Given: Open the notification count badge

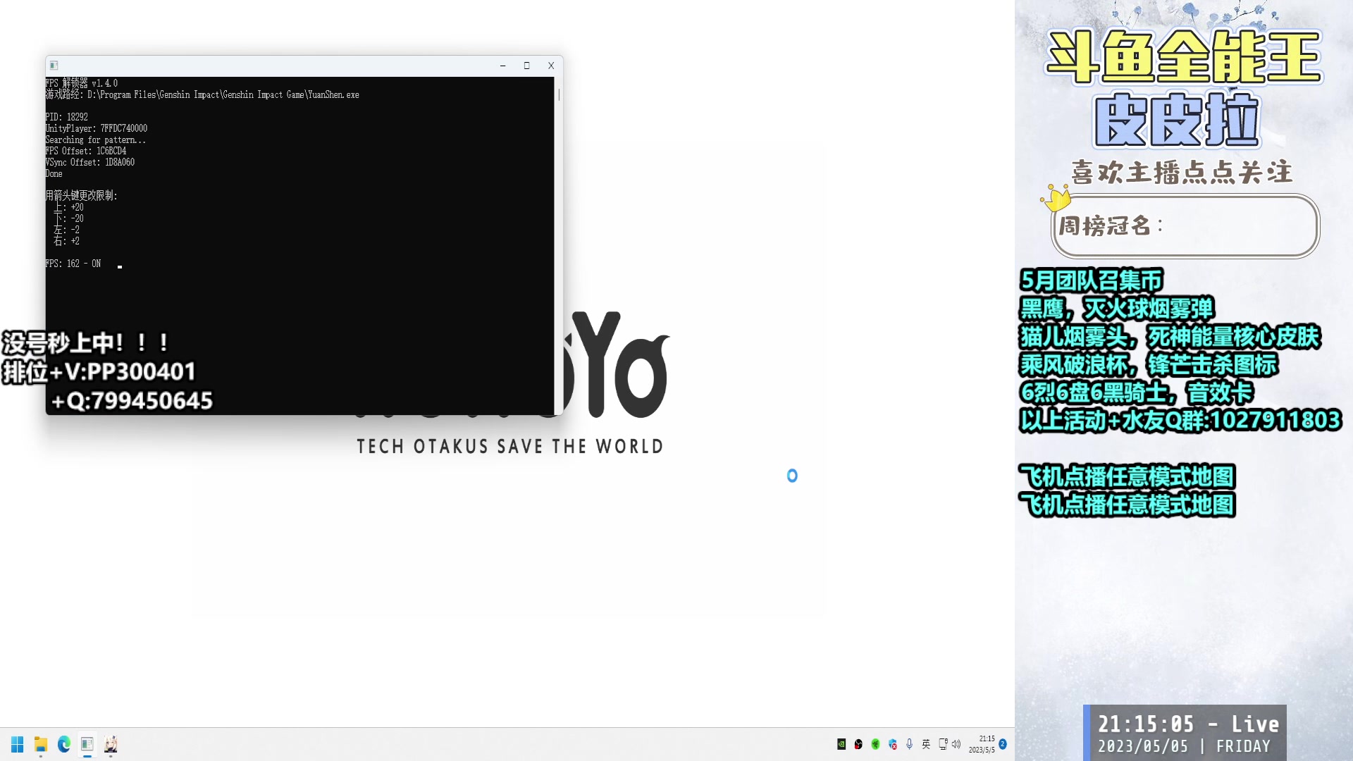Looking at the screenshot, I should [1003, 744].
